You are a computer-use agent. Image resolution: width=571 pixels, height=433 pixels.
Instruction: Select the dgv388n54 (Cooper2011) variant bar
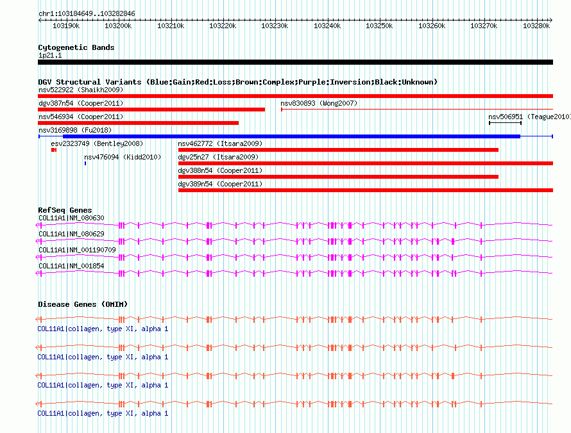click(x=338, y=177)
